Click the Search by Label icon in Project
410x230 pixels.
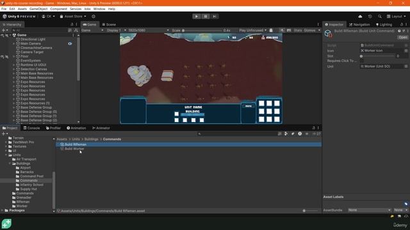tap(293, 134)
